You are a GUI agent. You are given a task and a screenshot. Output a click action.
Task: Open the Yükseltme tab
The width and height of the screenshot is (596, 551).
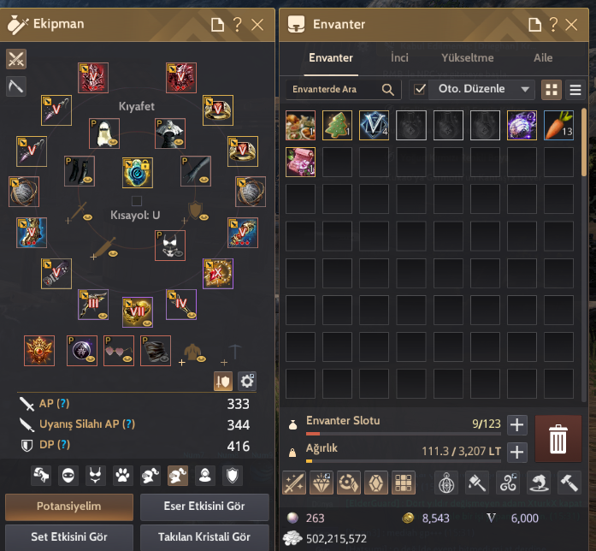click(468, 58)
